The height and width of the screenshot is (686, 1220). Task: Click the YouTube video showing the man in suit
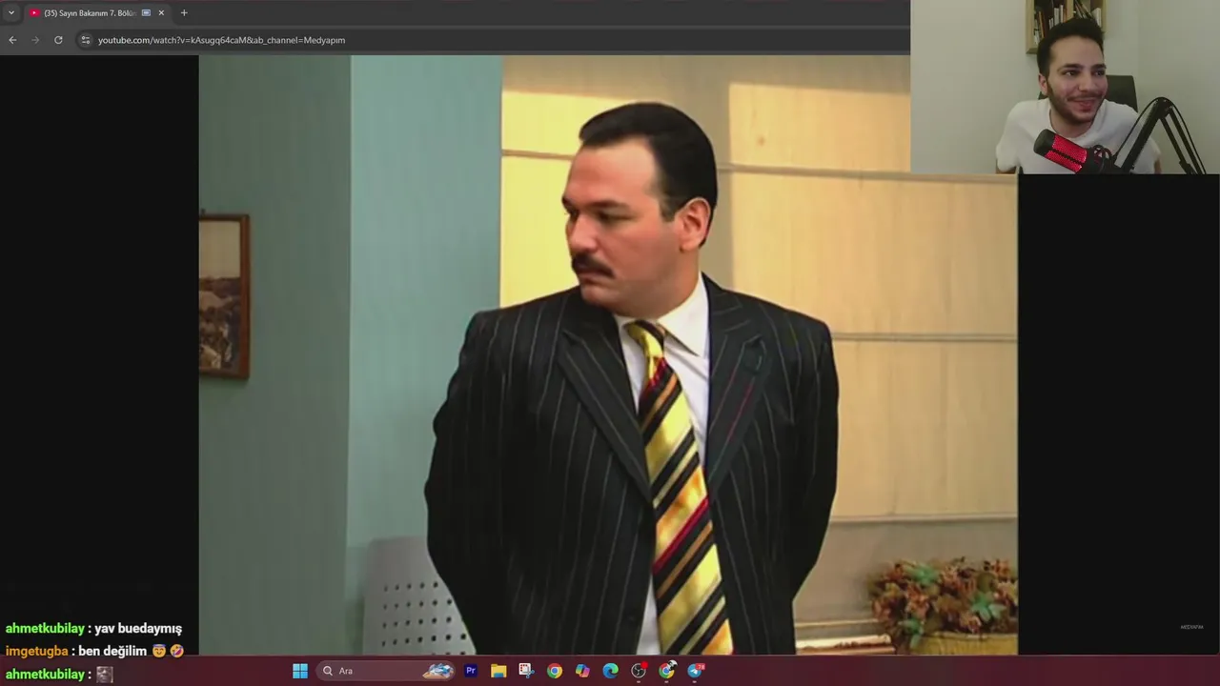coord(608,354)
